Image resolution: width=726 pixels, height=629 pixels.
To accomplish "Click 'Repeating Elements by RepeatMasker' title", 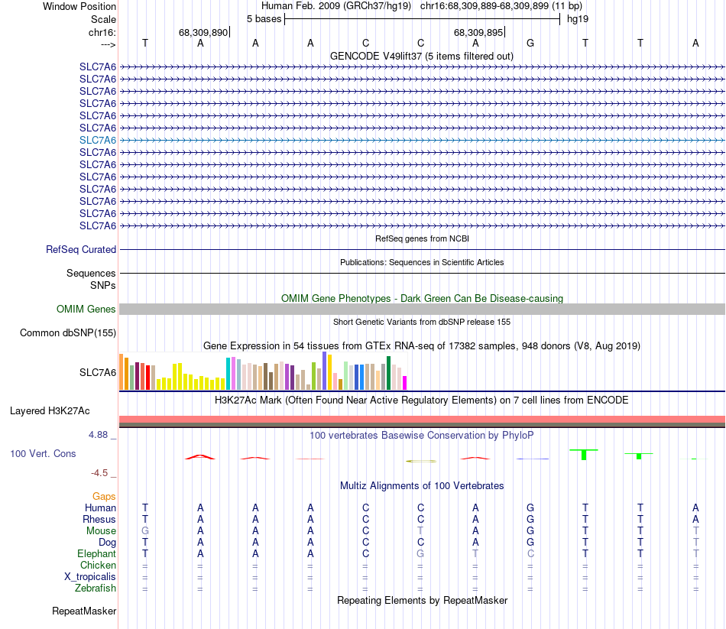I will [x=422, y=600].
